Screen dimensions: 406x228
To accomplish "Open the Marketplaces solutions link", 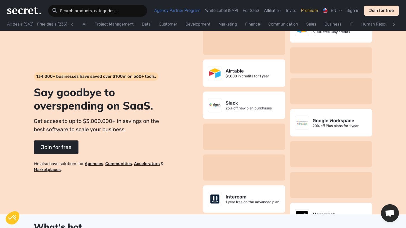I will [47, 170].
